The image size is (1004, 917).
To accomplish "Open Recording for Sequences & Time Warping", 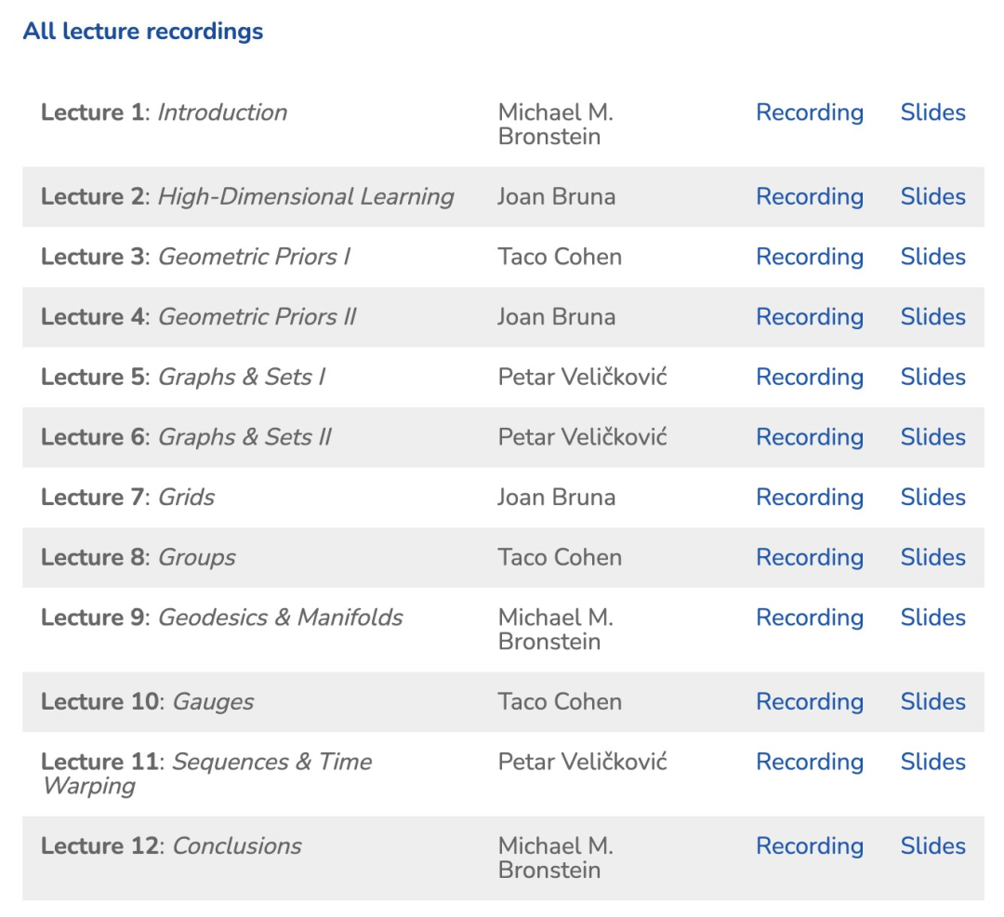I will pos(809,762).
